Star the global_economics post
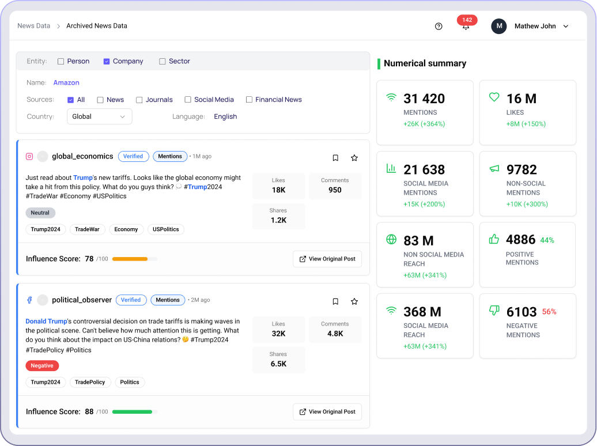Screen dimensions: 597x446 coord(354,158)
